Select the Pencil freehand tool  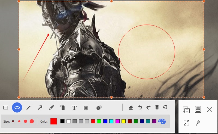click(x=52, y=108)
